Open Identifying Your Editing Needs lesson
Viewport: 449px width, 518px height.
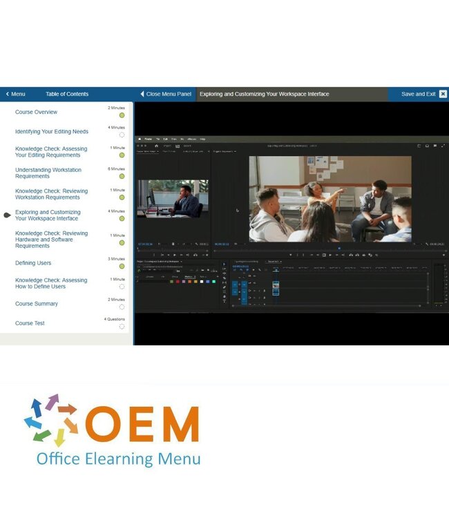click(52, 131)
